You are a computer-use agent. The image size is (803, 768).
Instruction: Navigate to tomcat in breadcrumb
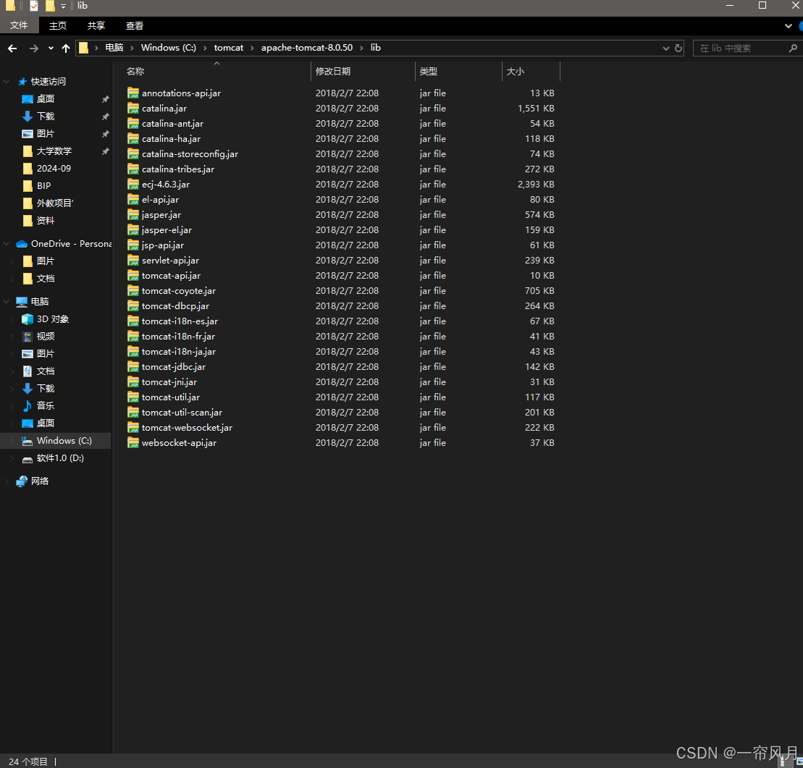228,48
